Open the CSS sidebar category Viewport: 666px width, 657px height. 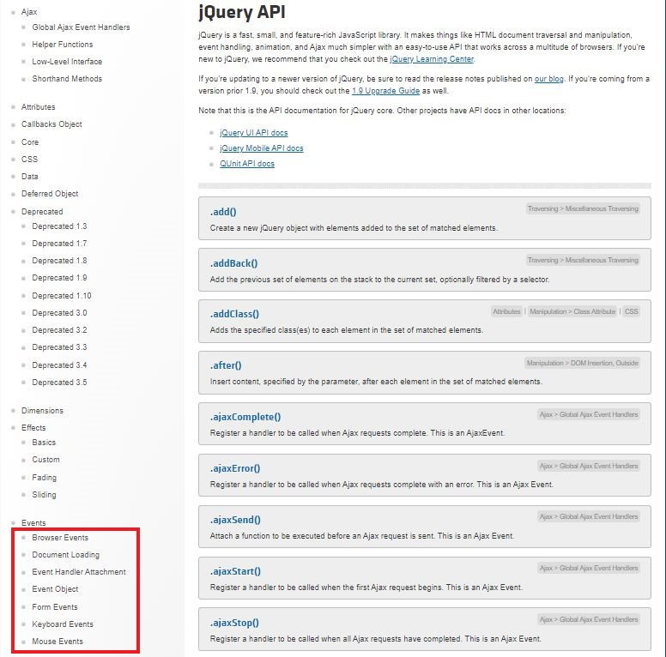tap(29, 160)
